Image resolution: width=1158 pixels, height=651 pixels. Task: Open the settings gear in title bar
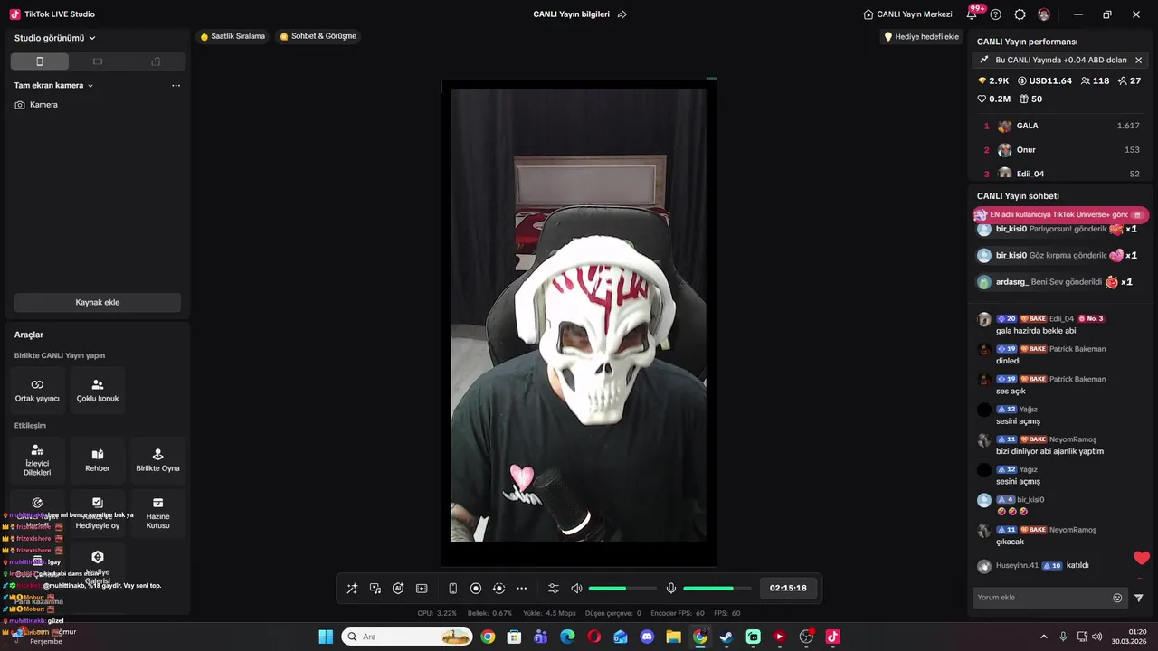click(x=1020, y=14)
